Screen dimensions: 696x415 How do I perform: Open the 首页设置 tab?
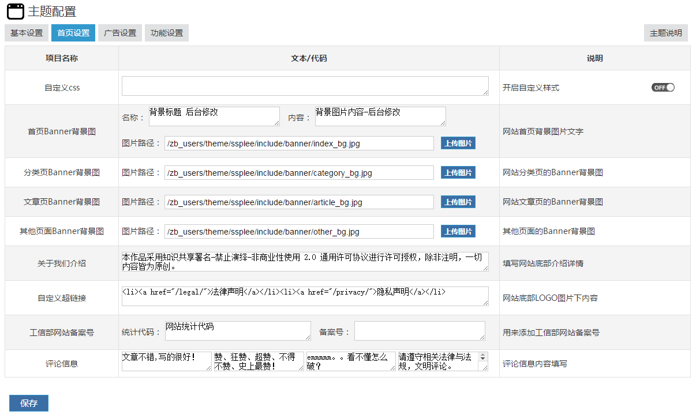click(x=73, y=33)
